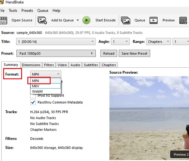Switch to the Summary tab
This screenshot has width=189, height=161.
(11, 65)
